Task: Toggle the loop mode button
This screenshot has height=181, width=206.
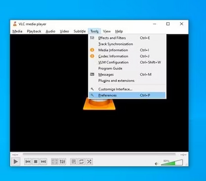Action: pos(82,162)
